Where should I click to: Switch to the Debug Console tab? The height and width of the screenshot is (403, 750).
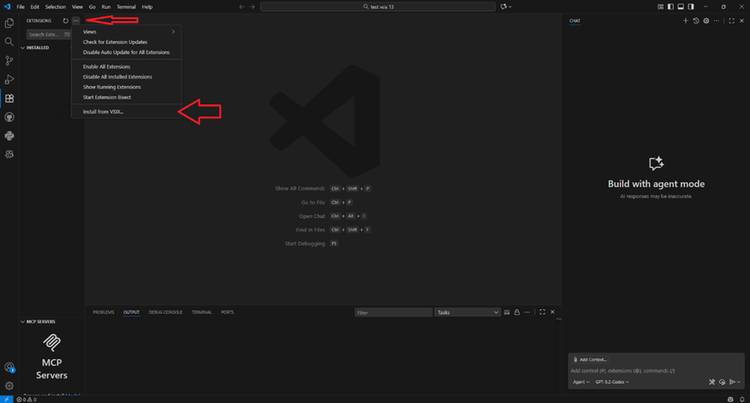pyautogui.click(x=165, y=312)
